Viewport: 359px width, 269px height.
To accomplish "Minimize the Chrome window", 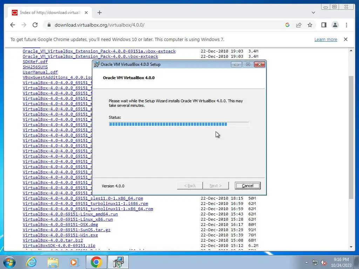I will pyautogui.click(x=326, y=7).
